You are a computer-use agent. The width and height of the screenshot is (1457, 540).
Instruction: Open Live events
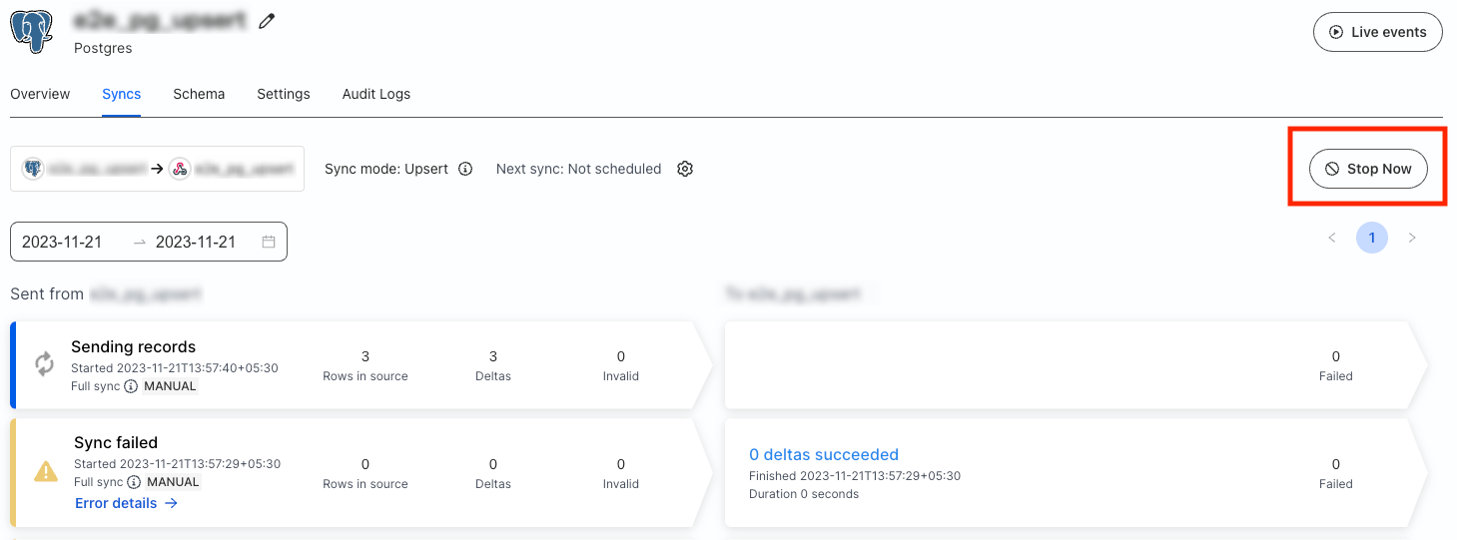tap(1378, 32)
